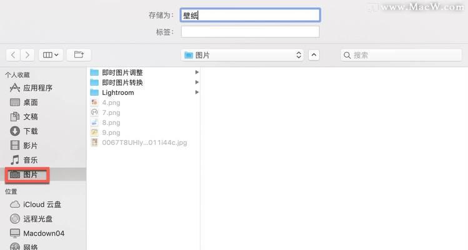This screenshot has height=250, width=468.
Task: Click the 9.png file thumbnail icon
Action: point(94,132)
